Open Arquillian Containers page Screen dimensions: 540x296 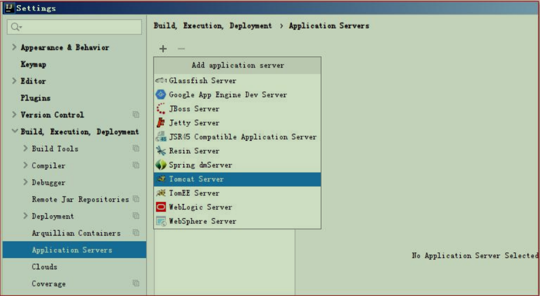[76, 233]
